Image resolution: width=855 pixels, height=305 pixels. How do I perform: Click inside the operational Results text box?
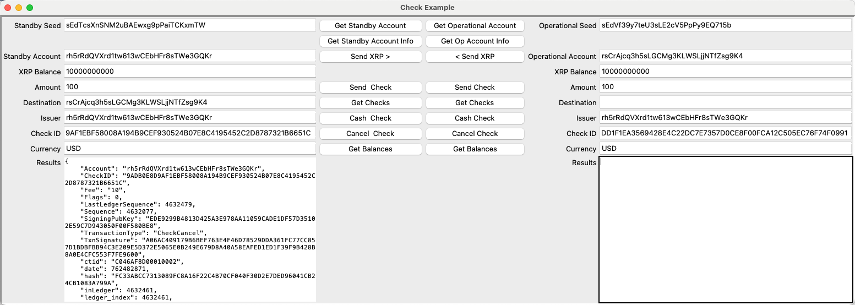(725, 230)
